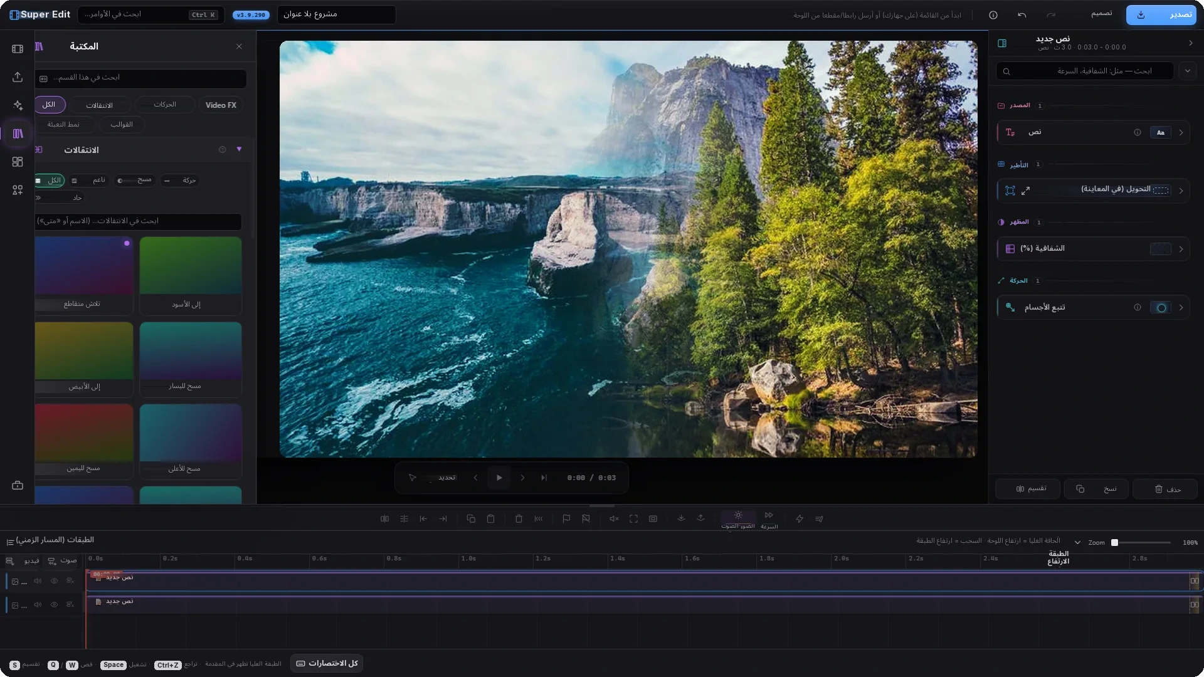Expand the الشفافية (%) property row chevron
This screenshot has width=1204, height=677.
point(1181,249)
